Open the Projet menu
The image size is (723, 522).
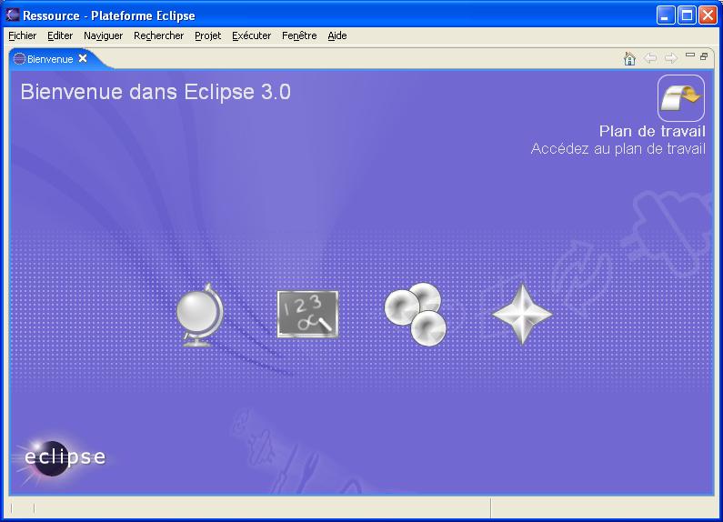point(207,35)
